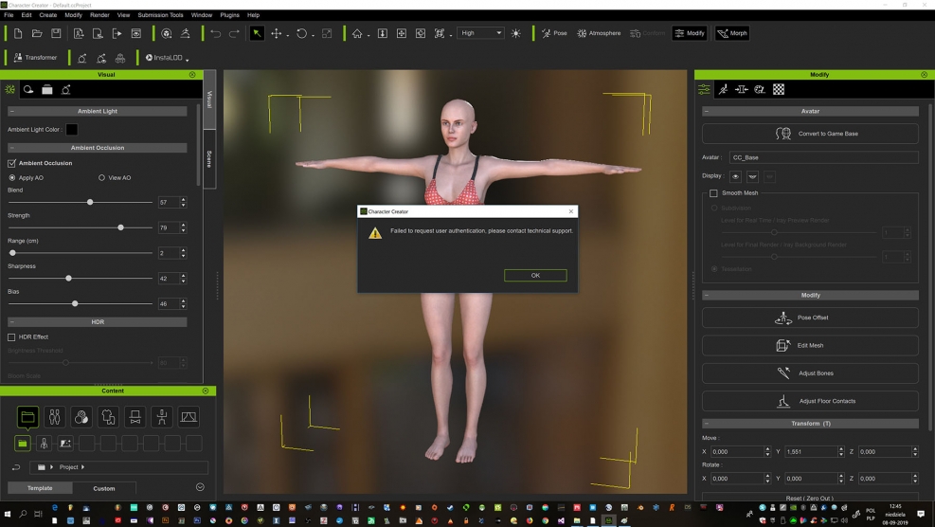
Task: Switch to the Custom content tab
Action: click(x=104, y=488)
